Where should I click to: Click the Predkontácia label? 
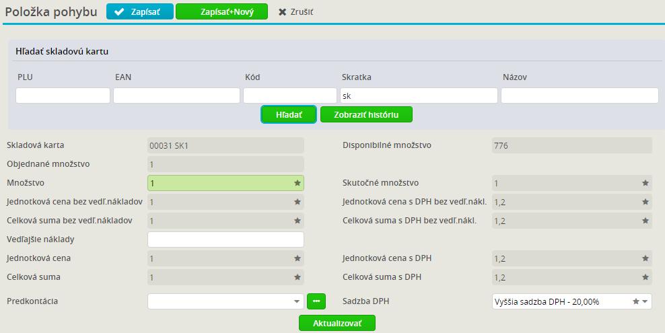[32, 301]
